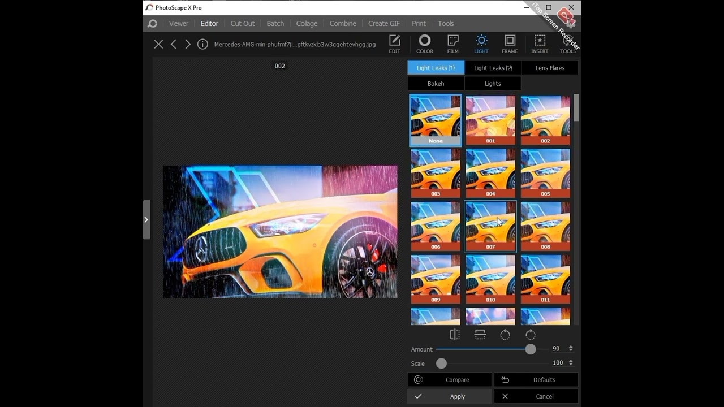Click the image filename text
724x407 pixels.
[295, 44]
